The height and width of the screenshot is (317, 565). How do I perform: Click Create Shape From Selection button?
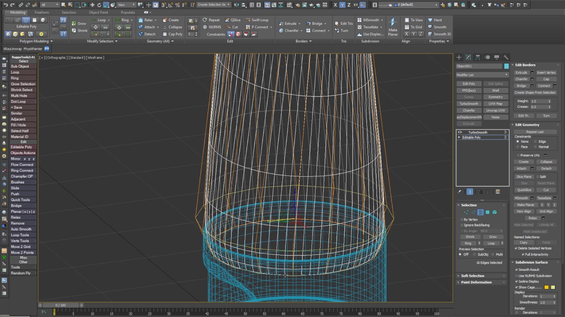[535, 92]
